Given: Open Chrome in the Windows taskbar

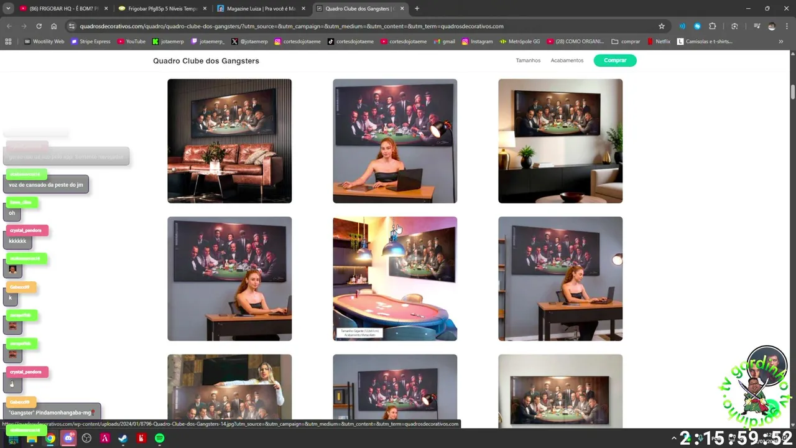Looking at the screenshot, I should (x=50, y=438).
